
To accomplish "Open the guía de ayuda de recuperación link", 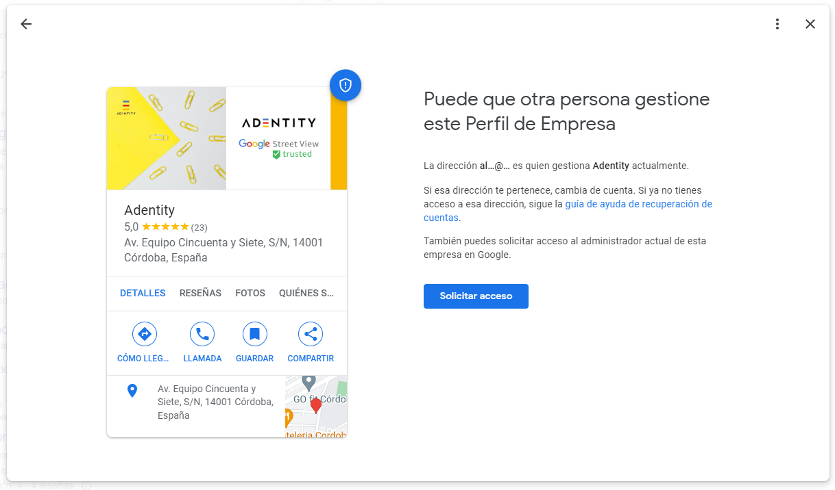I will pos(638,204).
